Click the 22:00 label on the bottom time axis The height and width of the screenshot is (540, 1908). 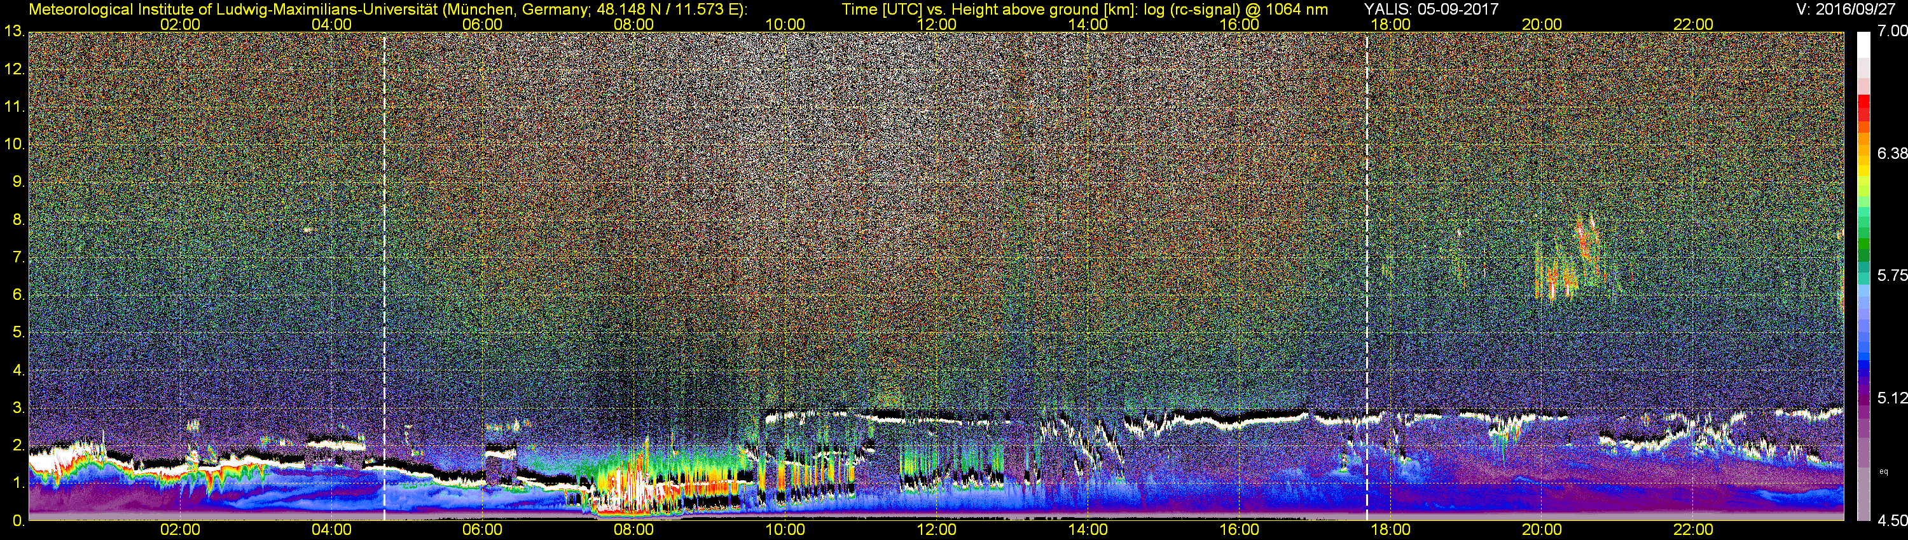click(x=1693, y=530)
